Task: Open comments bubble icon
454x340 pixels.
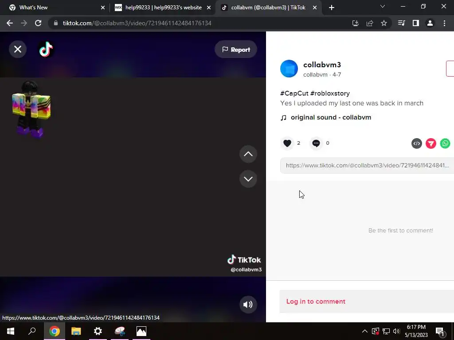Action: (316, 143)
